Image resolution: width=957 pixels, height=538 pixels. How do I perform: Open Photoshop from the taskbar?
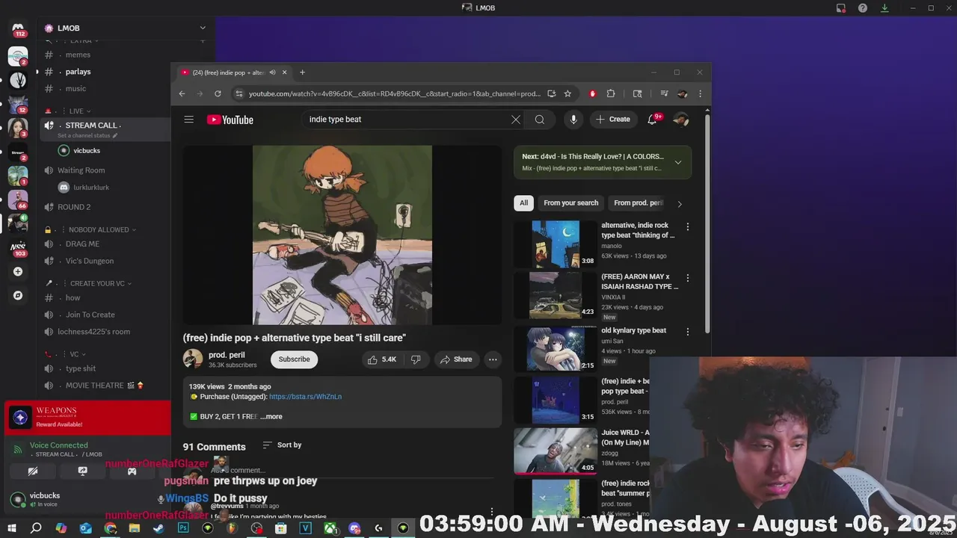click(x=183, y=528)
